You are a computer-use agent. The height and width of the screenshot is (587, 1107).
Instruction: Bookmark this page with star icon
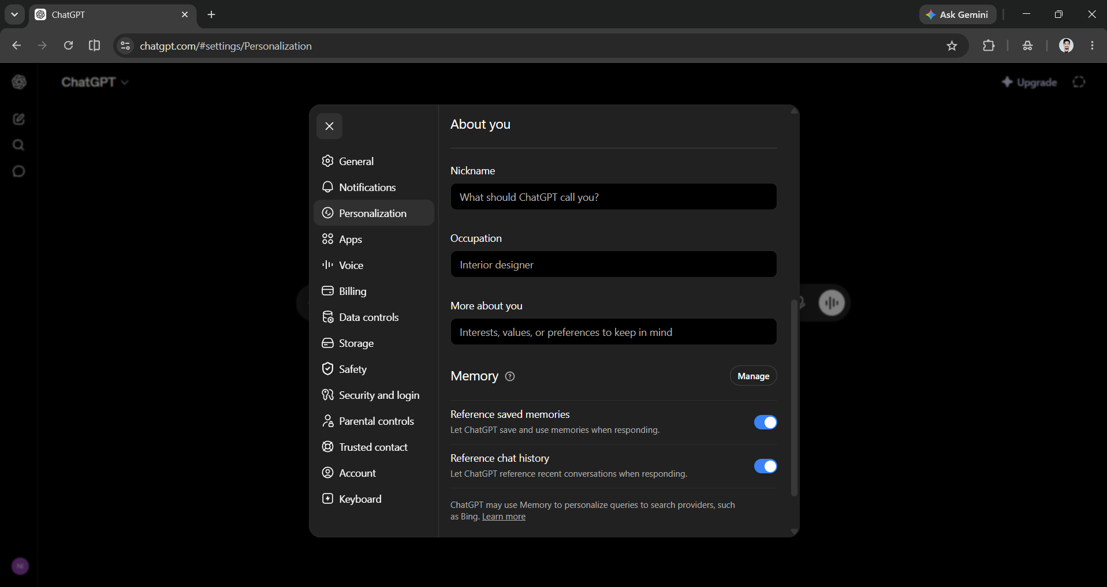(952, 46)
